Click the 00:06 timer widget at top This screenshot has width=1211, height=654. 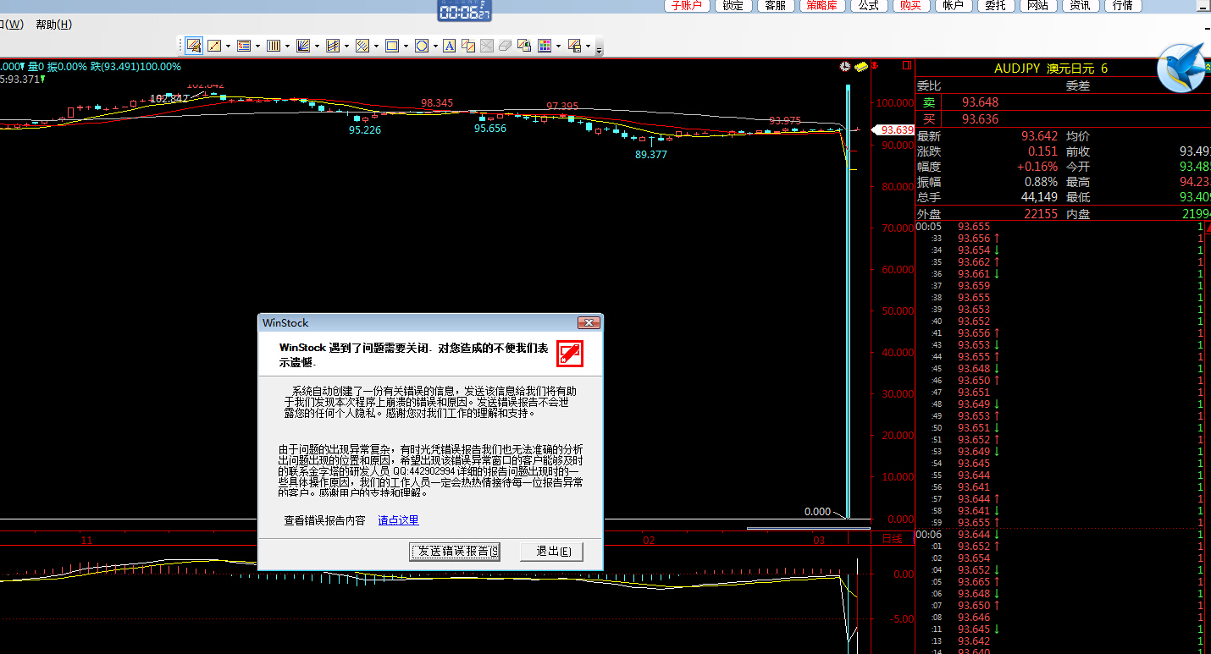pos(465,11)
